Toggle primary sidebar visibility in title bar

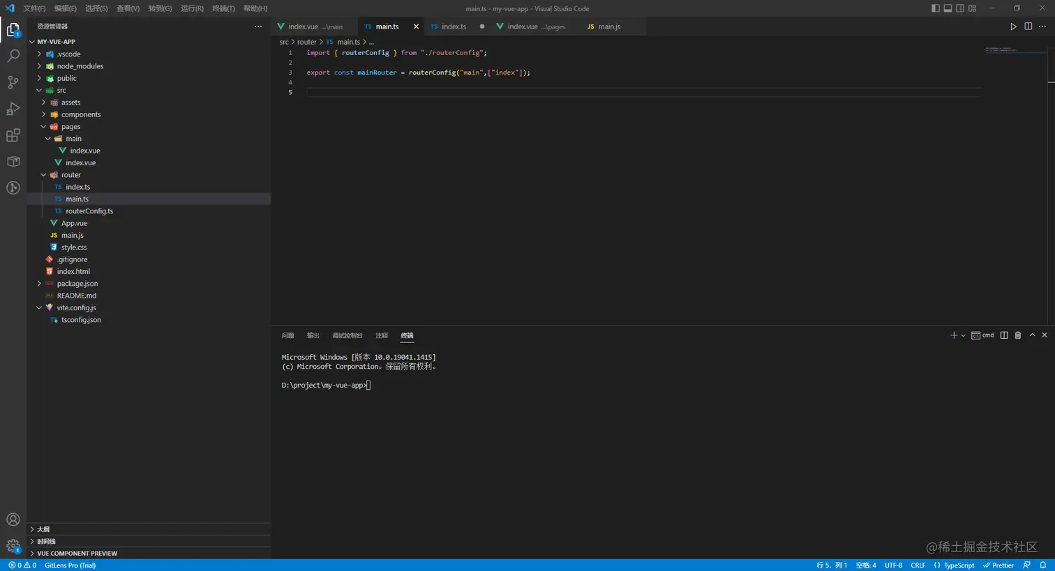tap(936, 8)
